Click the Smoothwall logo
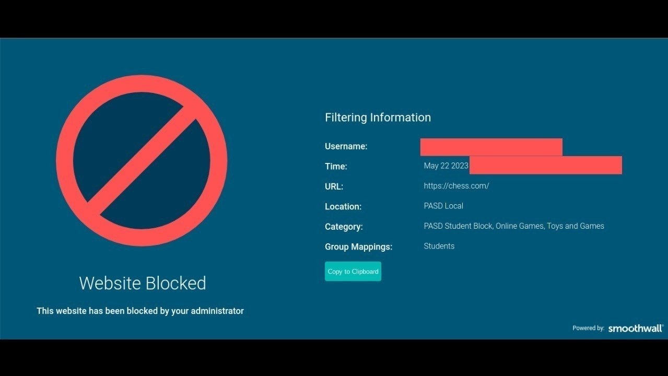Viewport: 668px width, 376px height. [x=636, y=328]
